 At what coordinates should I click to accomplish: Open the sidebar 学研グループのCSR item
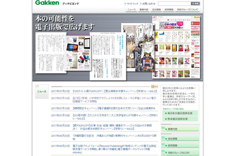[180, 153]
